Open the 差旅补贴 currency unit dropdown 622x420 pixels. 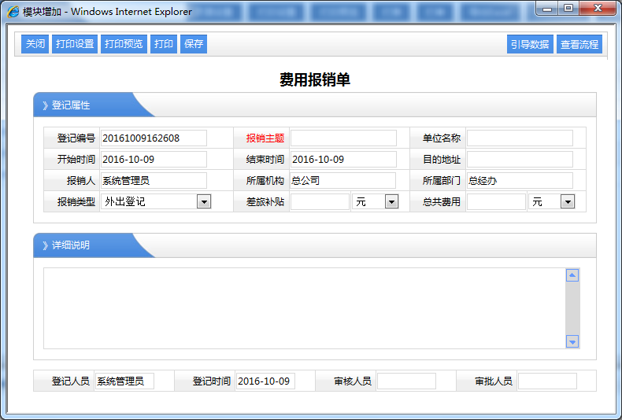click(x=391, y=202)
